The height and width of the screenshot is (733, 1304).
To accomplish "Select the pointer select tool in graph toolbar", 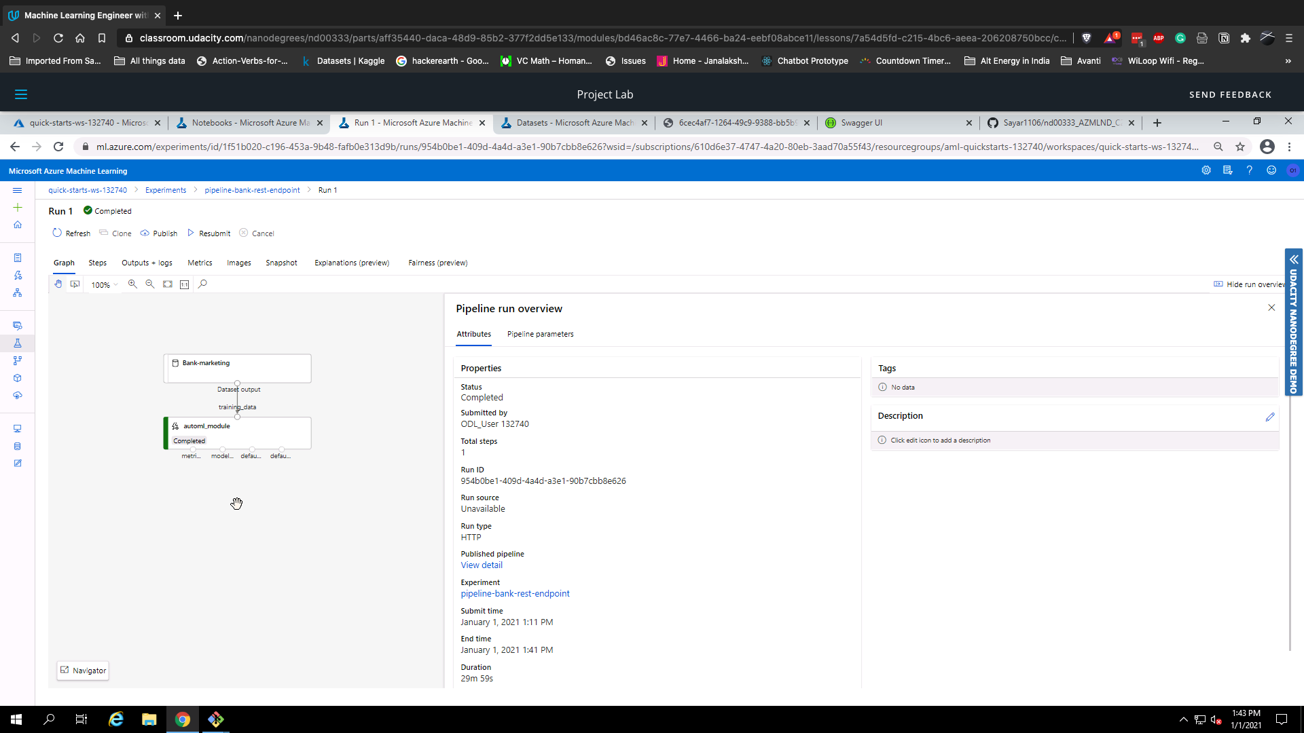I will click(75, 284).
